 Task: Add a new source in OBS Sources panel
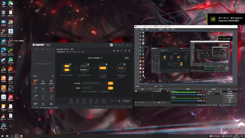tap(154, 102)
